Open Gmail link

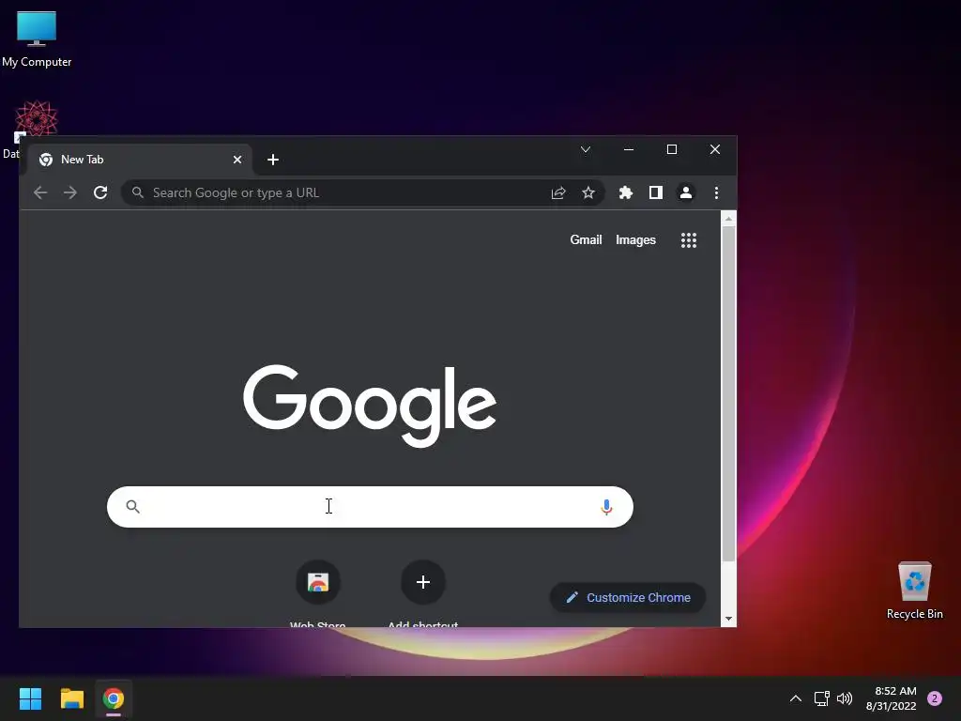pos(586,239)
